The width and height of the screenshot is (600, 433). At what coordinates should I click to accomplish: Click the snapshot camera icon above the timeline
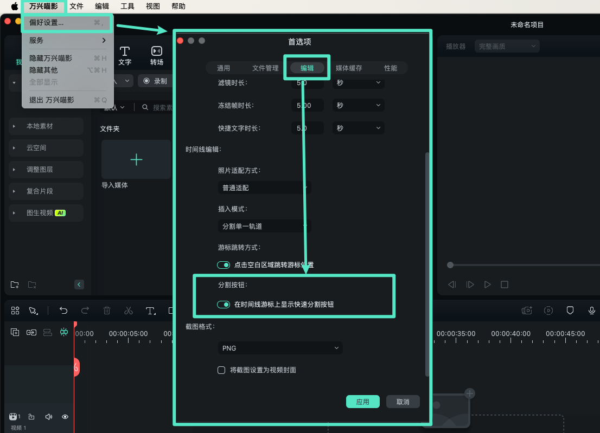point(525,310)
